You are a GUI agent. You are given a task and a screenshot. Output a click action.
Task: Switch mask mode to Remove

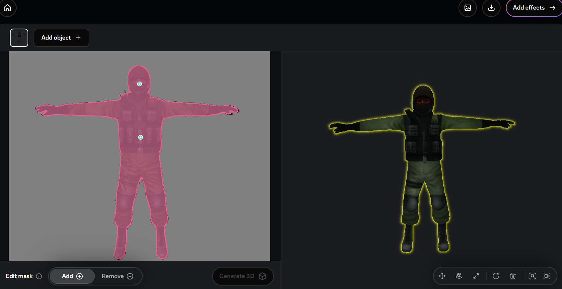(x=118, y=276)
